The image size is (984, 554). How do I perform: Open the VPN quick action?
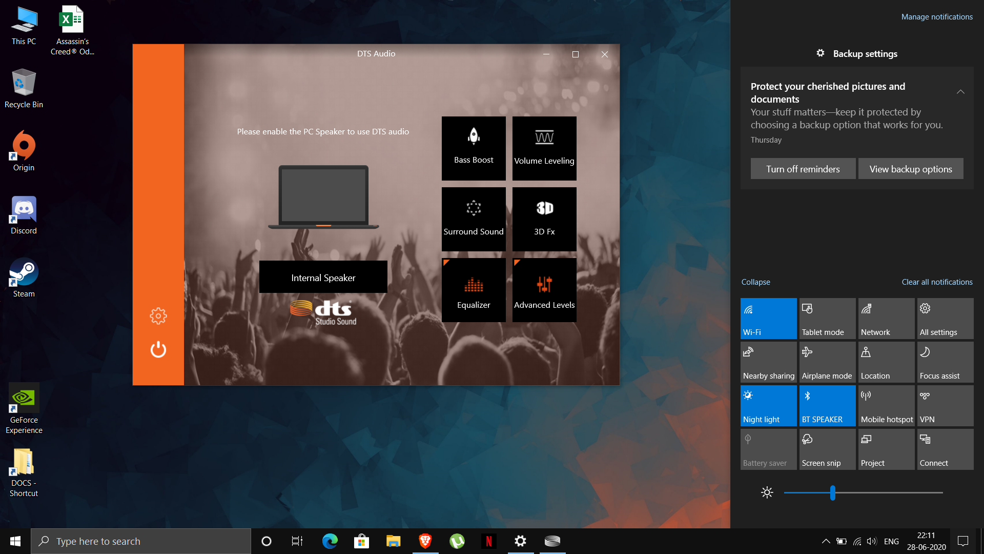point(945,405)
